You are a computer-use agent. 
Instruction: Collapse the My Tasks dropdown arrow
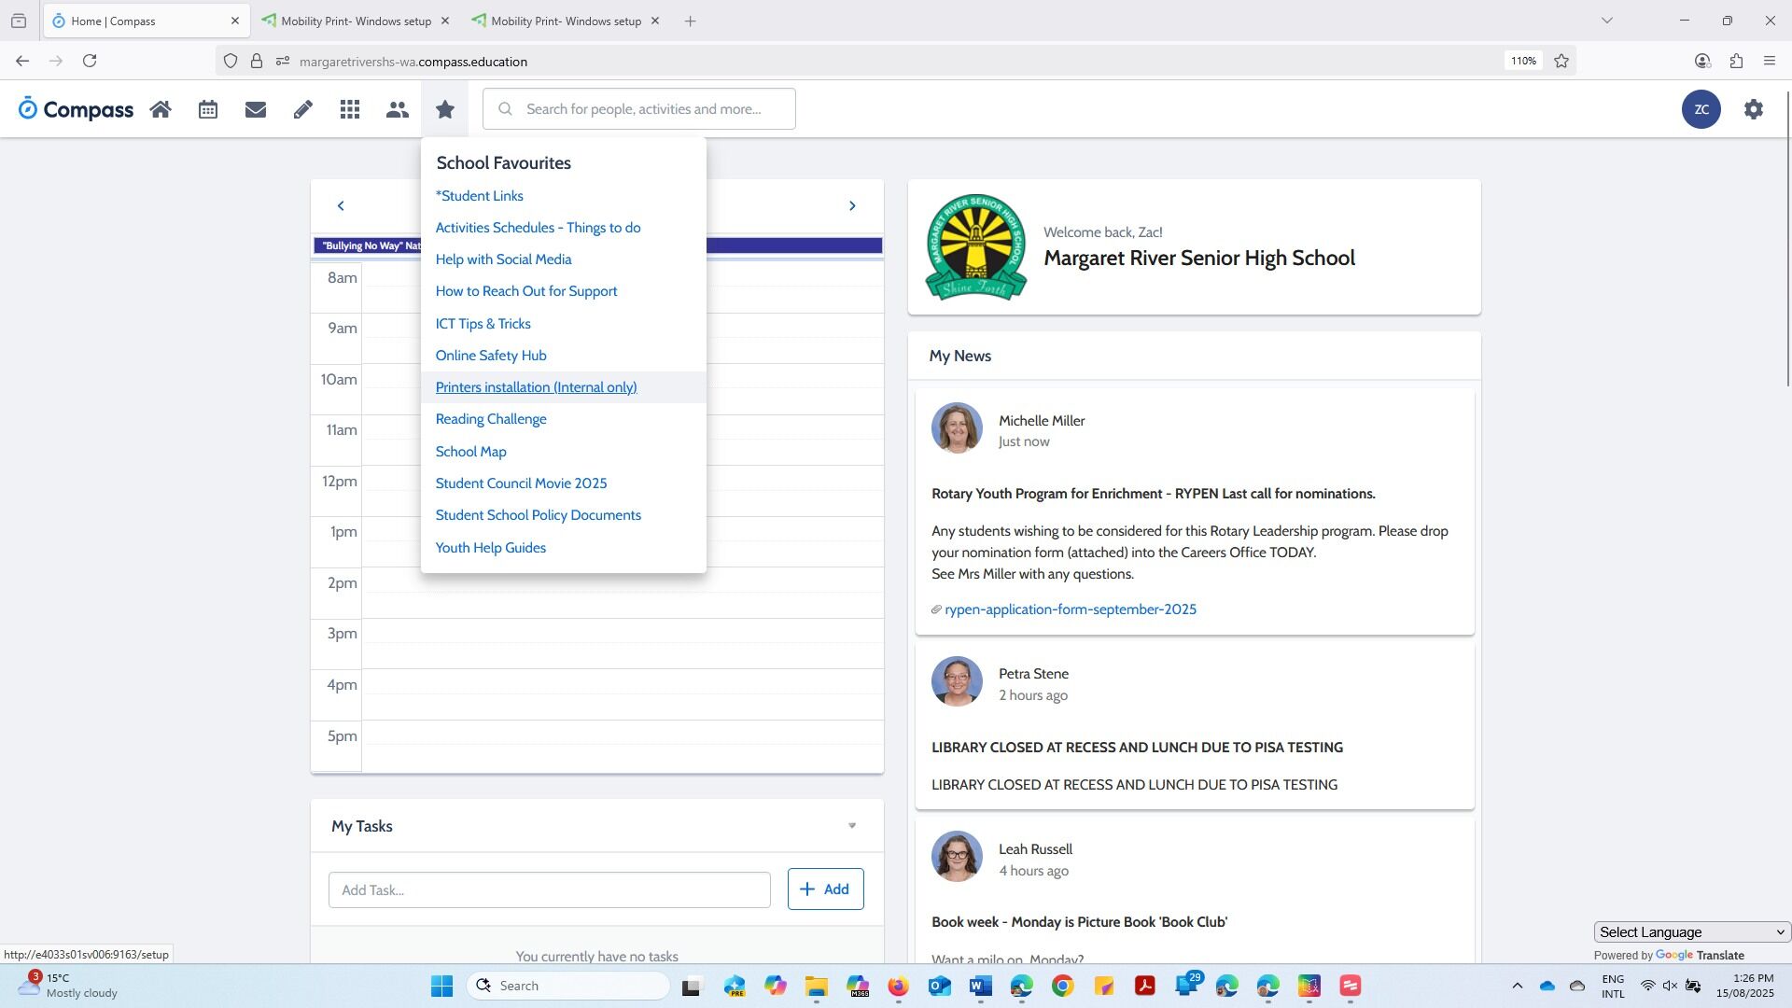pyautogui.click(x=852, y=826)
